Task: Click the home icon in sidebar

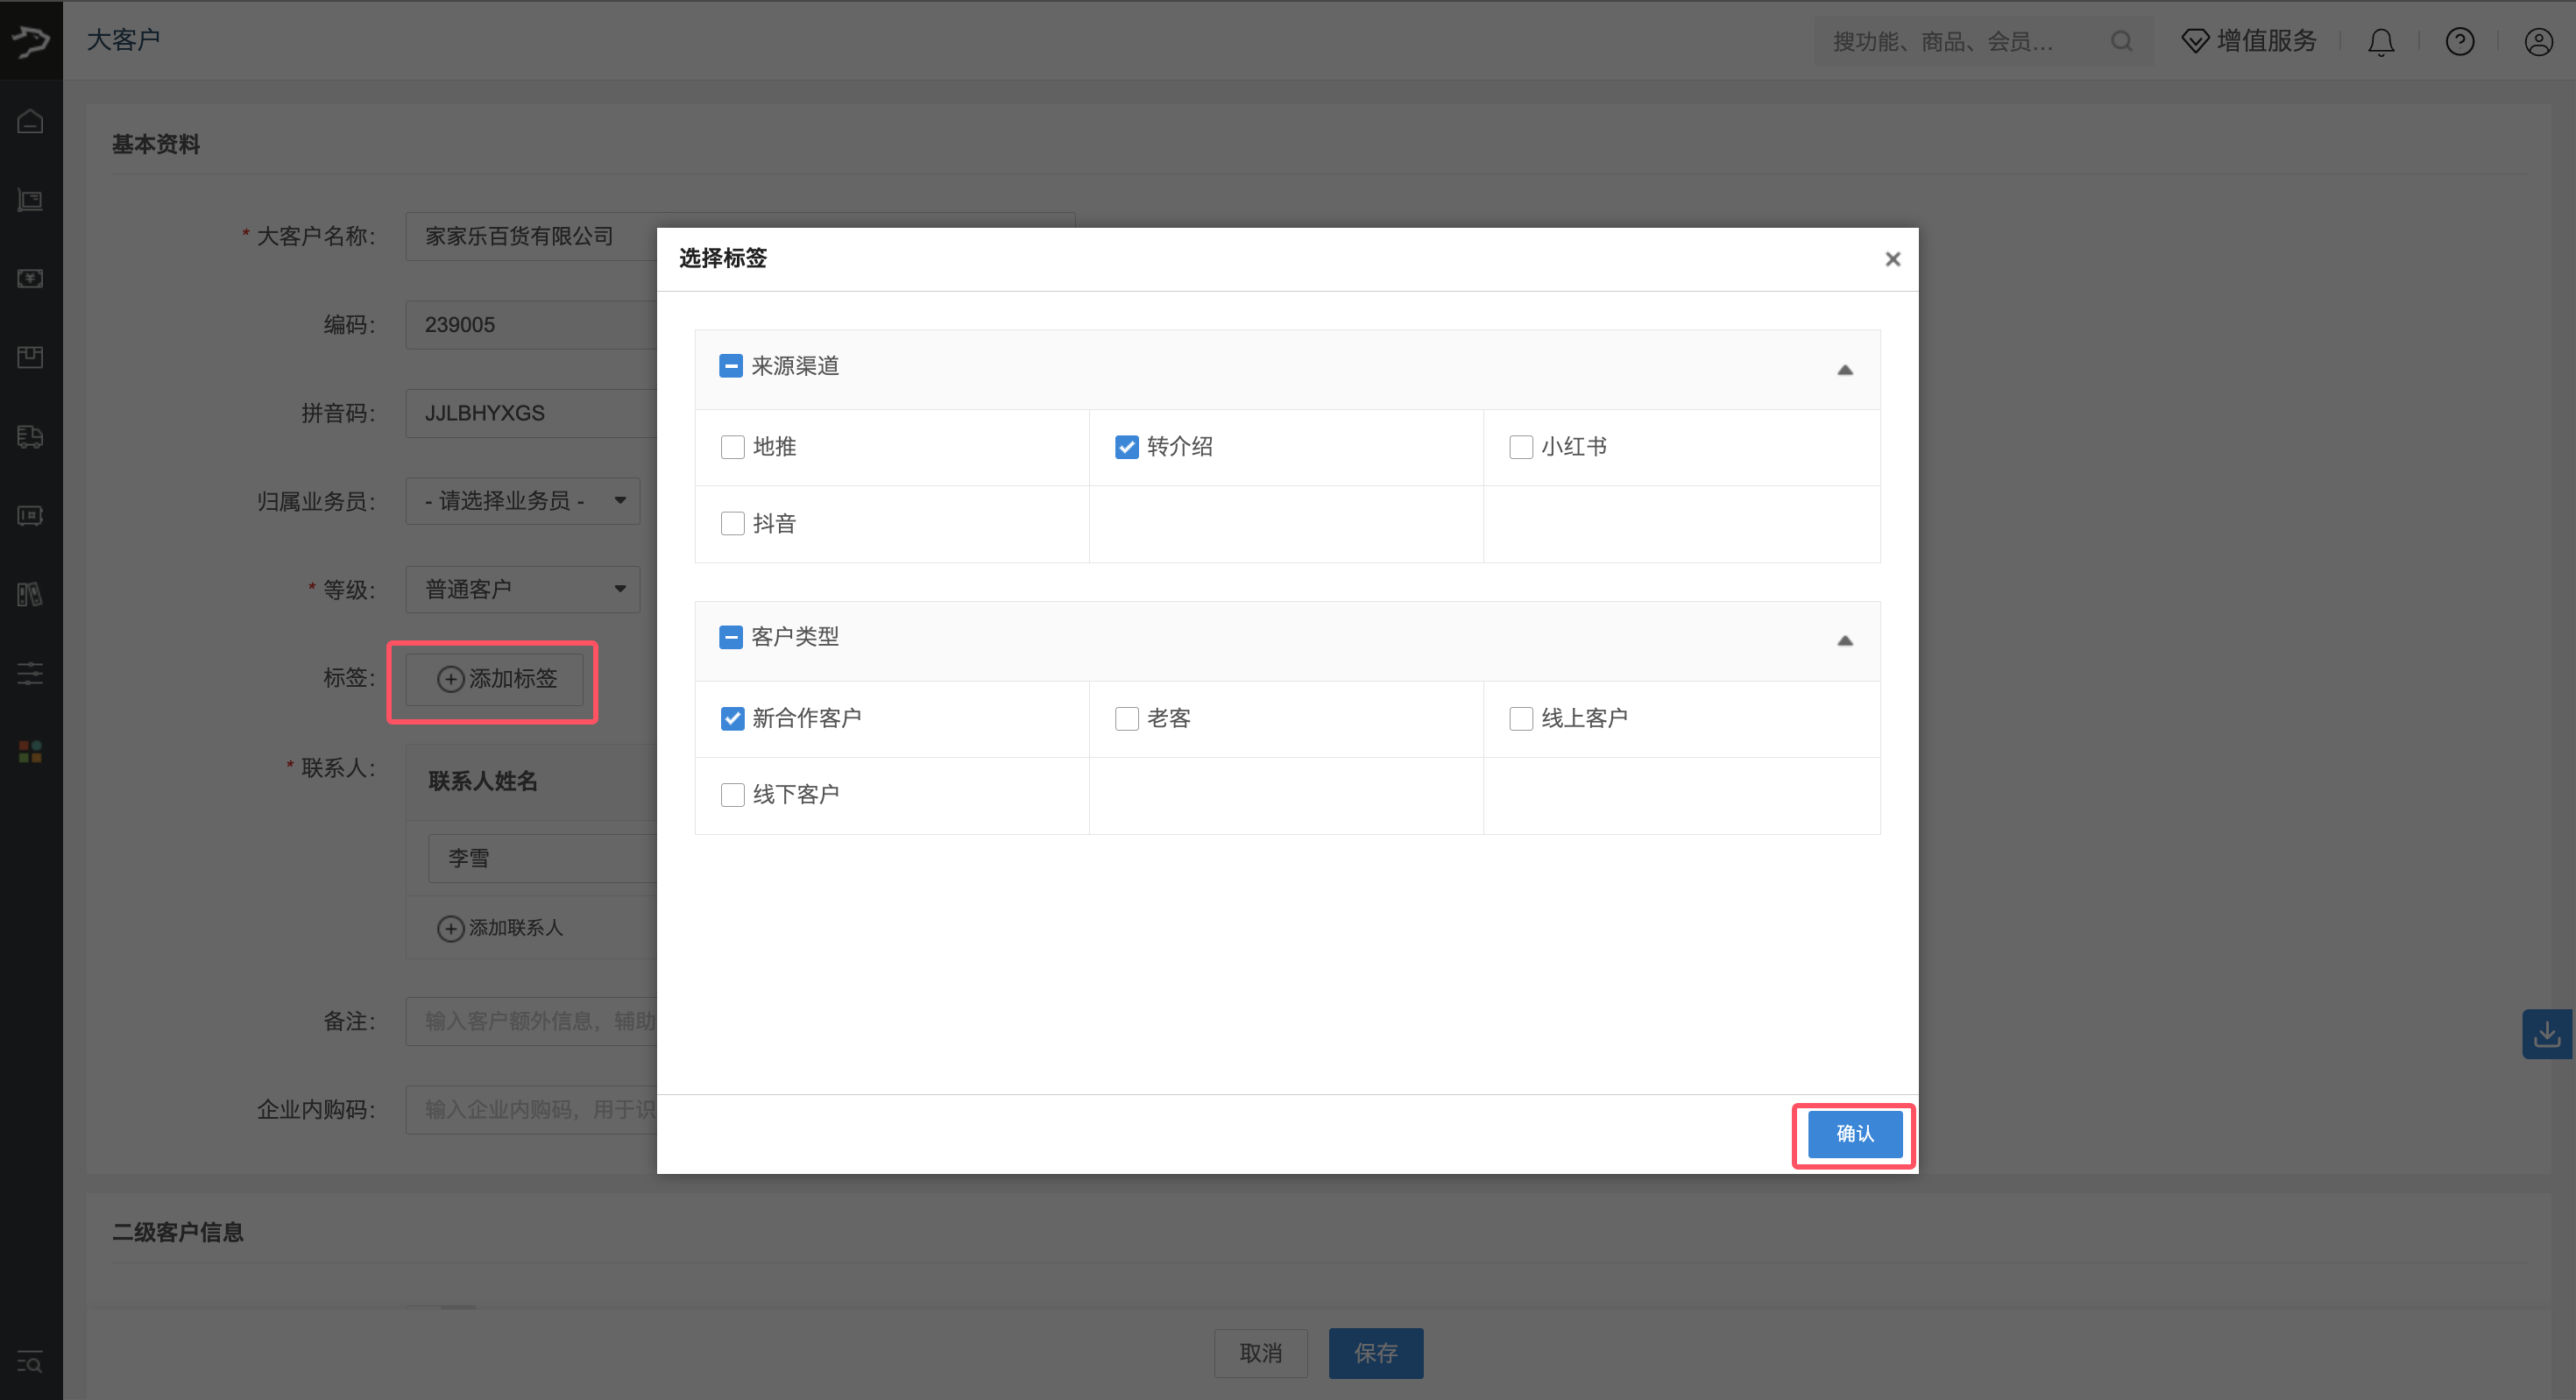Action: [30, 121]
